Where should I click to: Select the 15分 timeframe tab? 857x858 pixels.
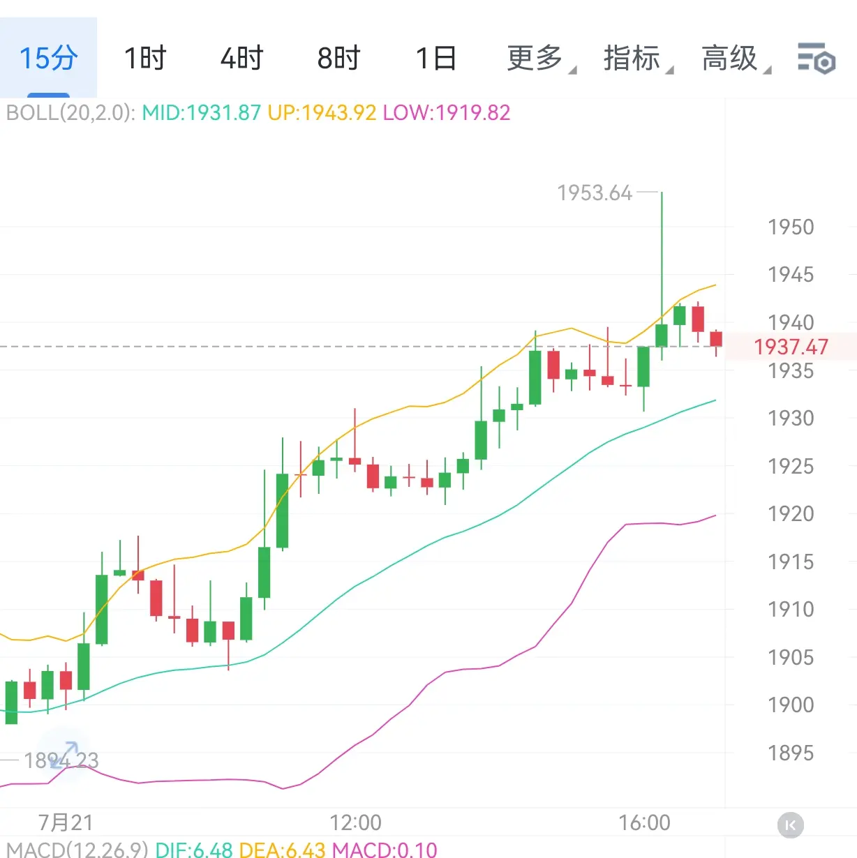point(48,58)
